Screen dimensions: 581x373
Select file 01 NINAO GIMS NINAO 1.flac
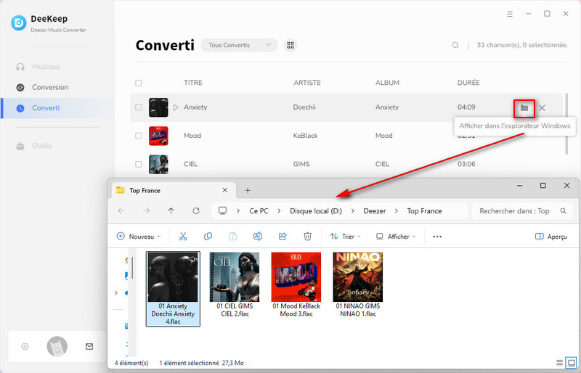tap(358, 285)
